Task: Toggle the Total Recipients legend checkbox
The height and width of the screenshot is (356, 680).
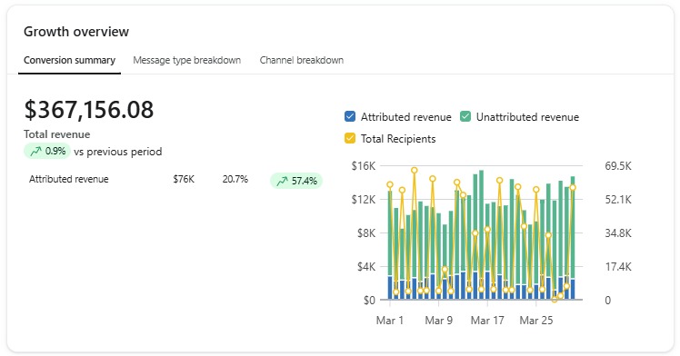Action: [350, 138]
